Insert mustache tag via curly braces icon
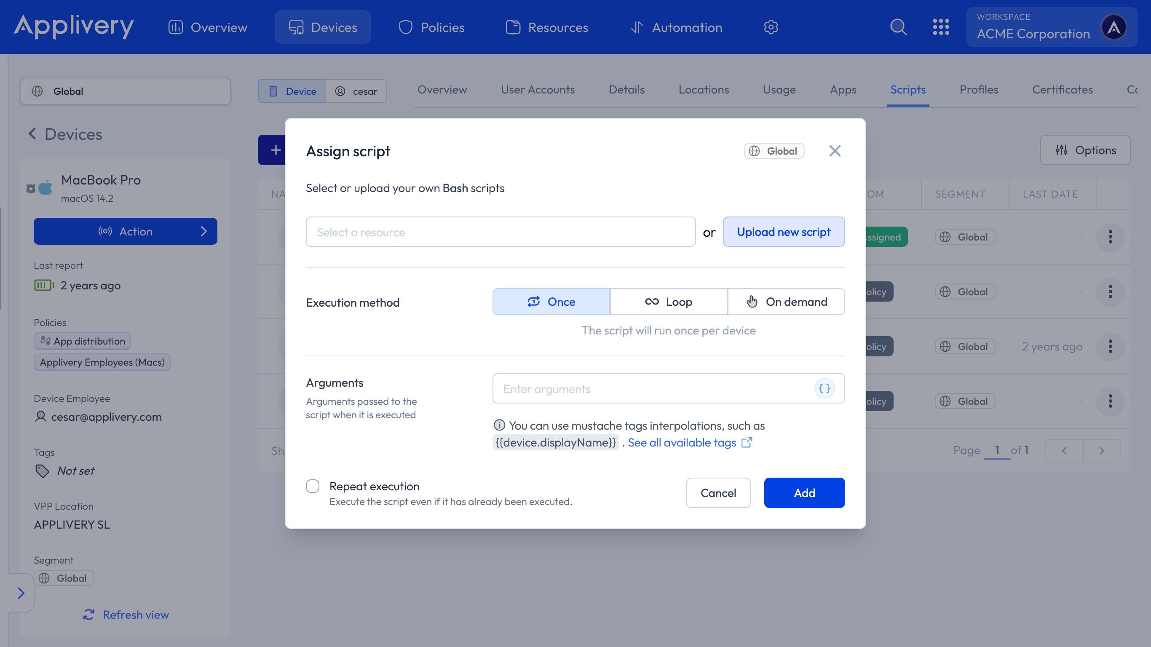 [x=824, y=388]
